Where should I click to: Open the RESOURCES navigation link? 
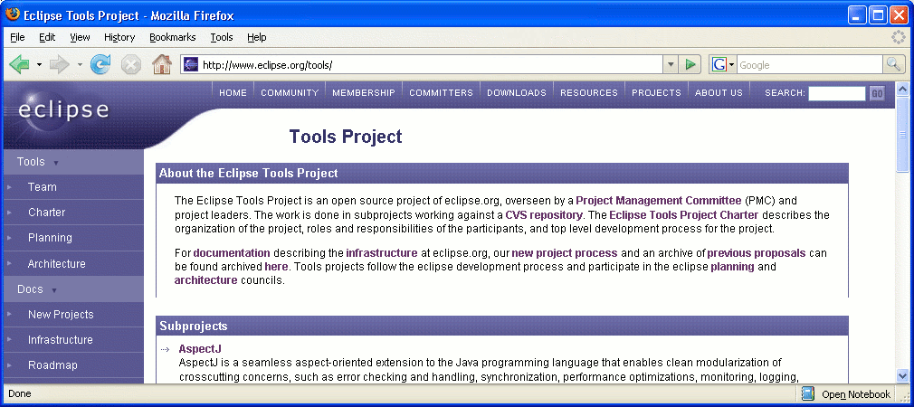click(x=589, y=92)
